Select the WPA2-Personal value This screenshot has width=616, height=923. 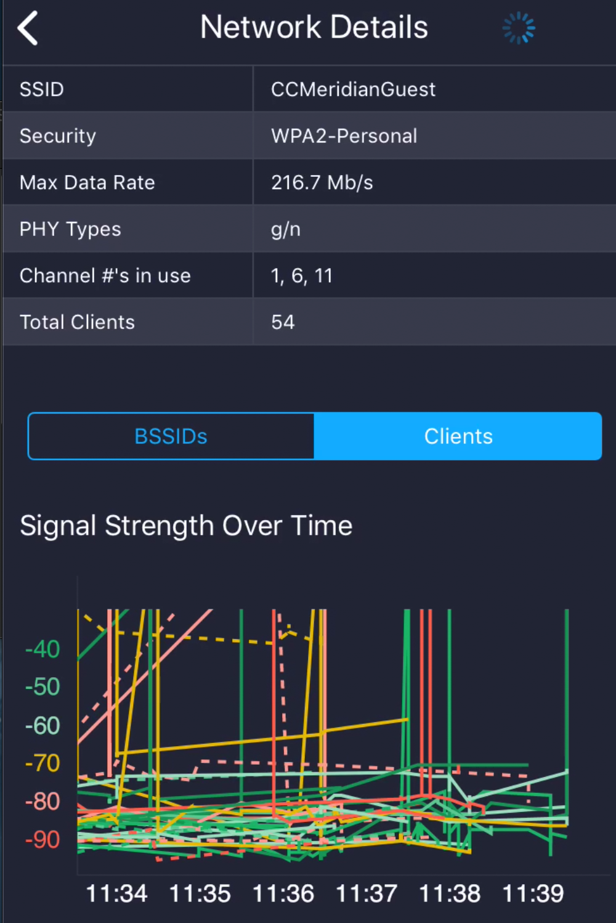(344, 136)
